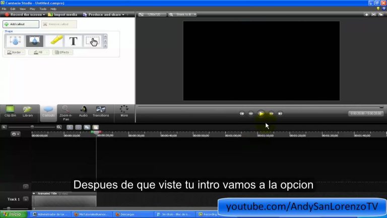Viewport: 387px width, 218px height.
Task: Click the preview playback seek bar
Action: [x=261, y=107]
